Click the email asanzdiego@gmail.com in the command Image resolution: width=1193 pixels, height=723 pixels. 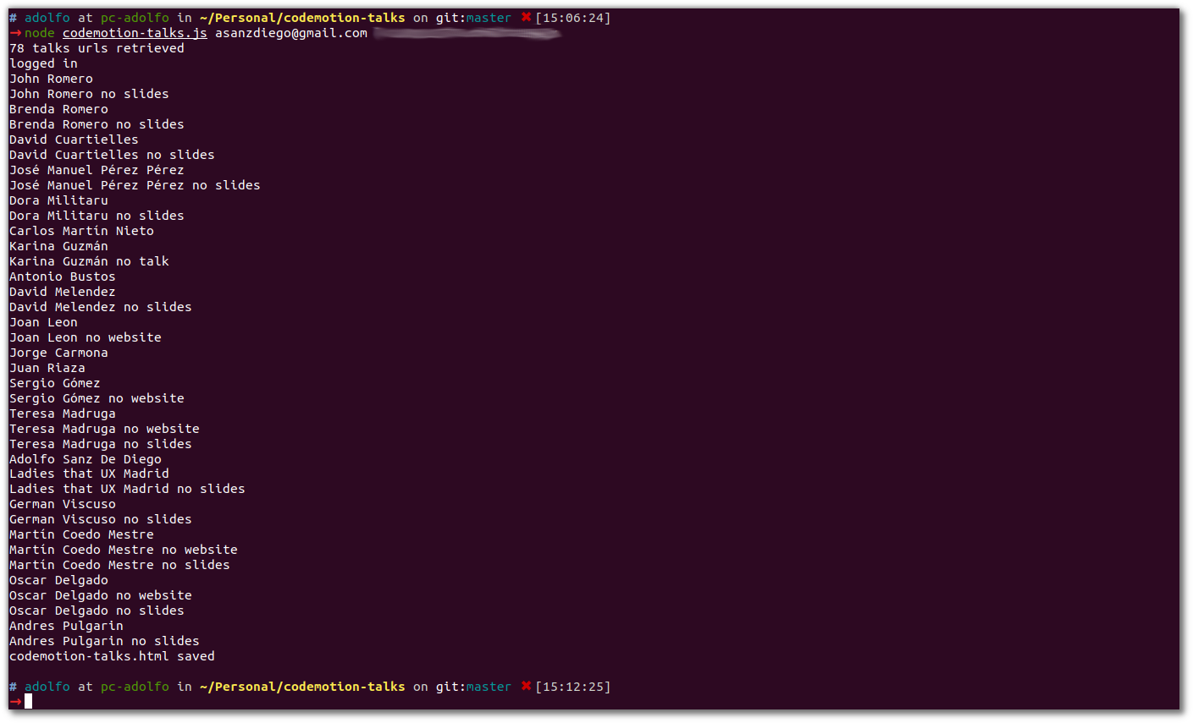pyautogui.click(x=291, y=33)
